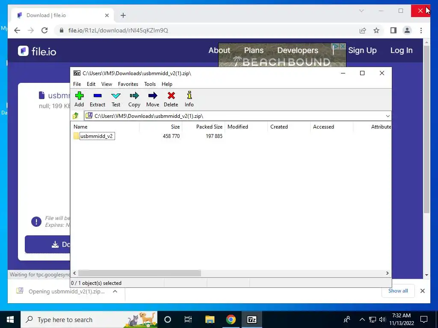Viewport: 438px width, 328px height.
Task: Select the Copy toolbar icon
Action: tap(134, 99)
